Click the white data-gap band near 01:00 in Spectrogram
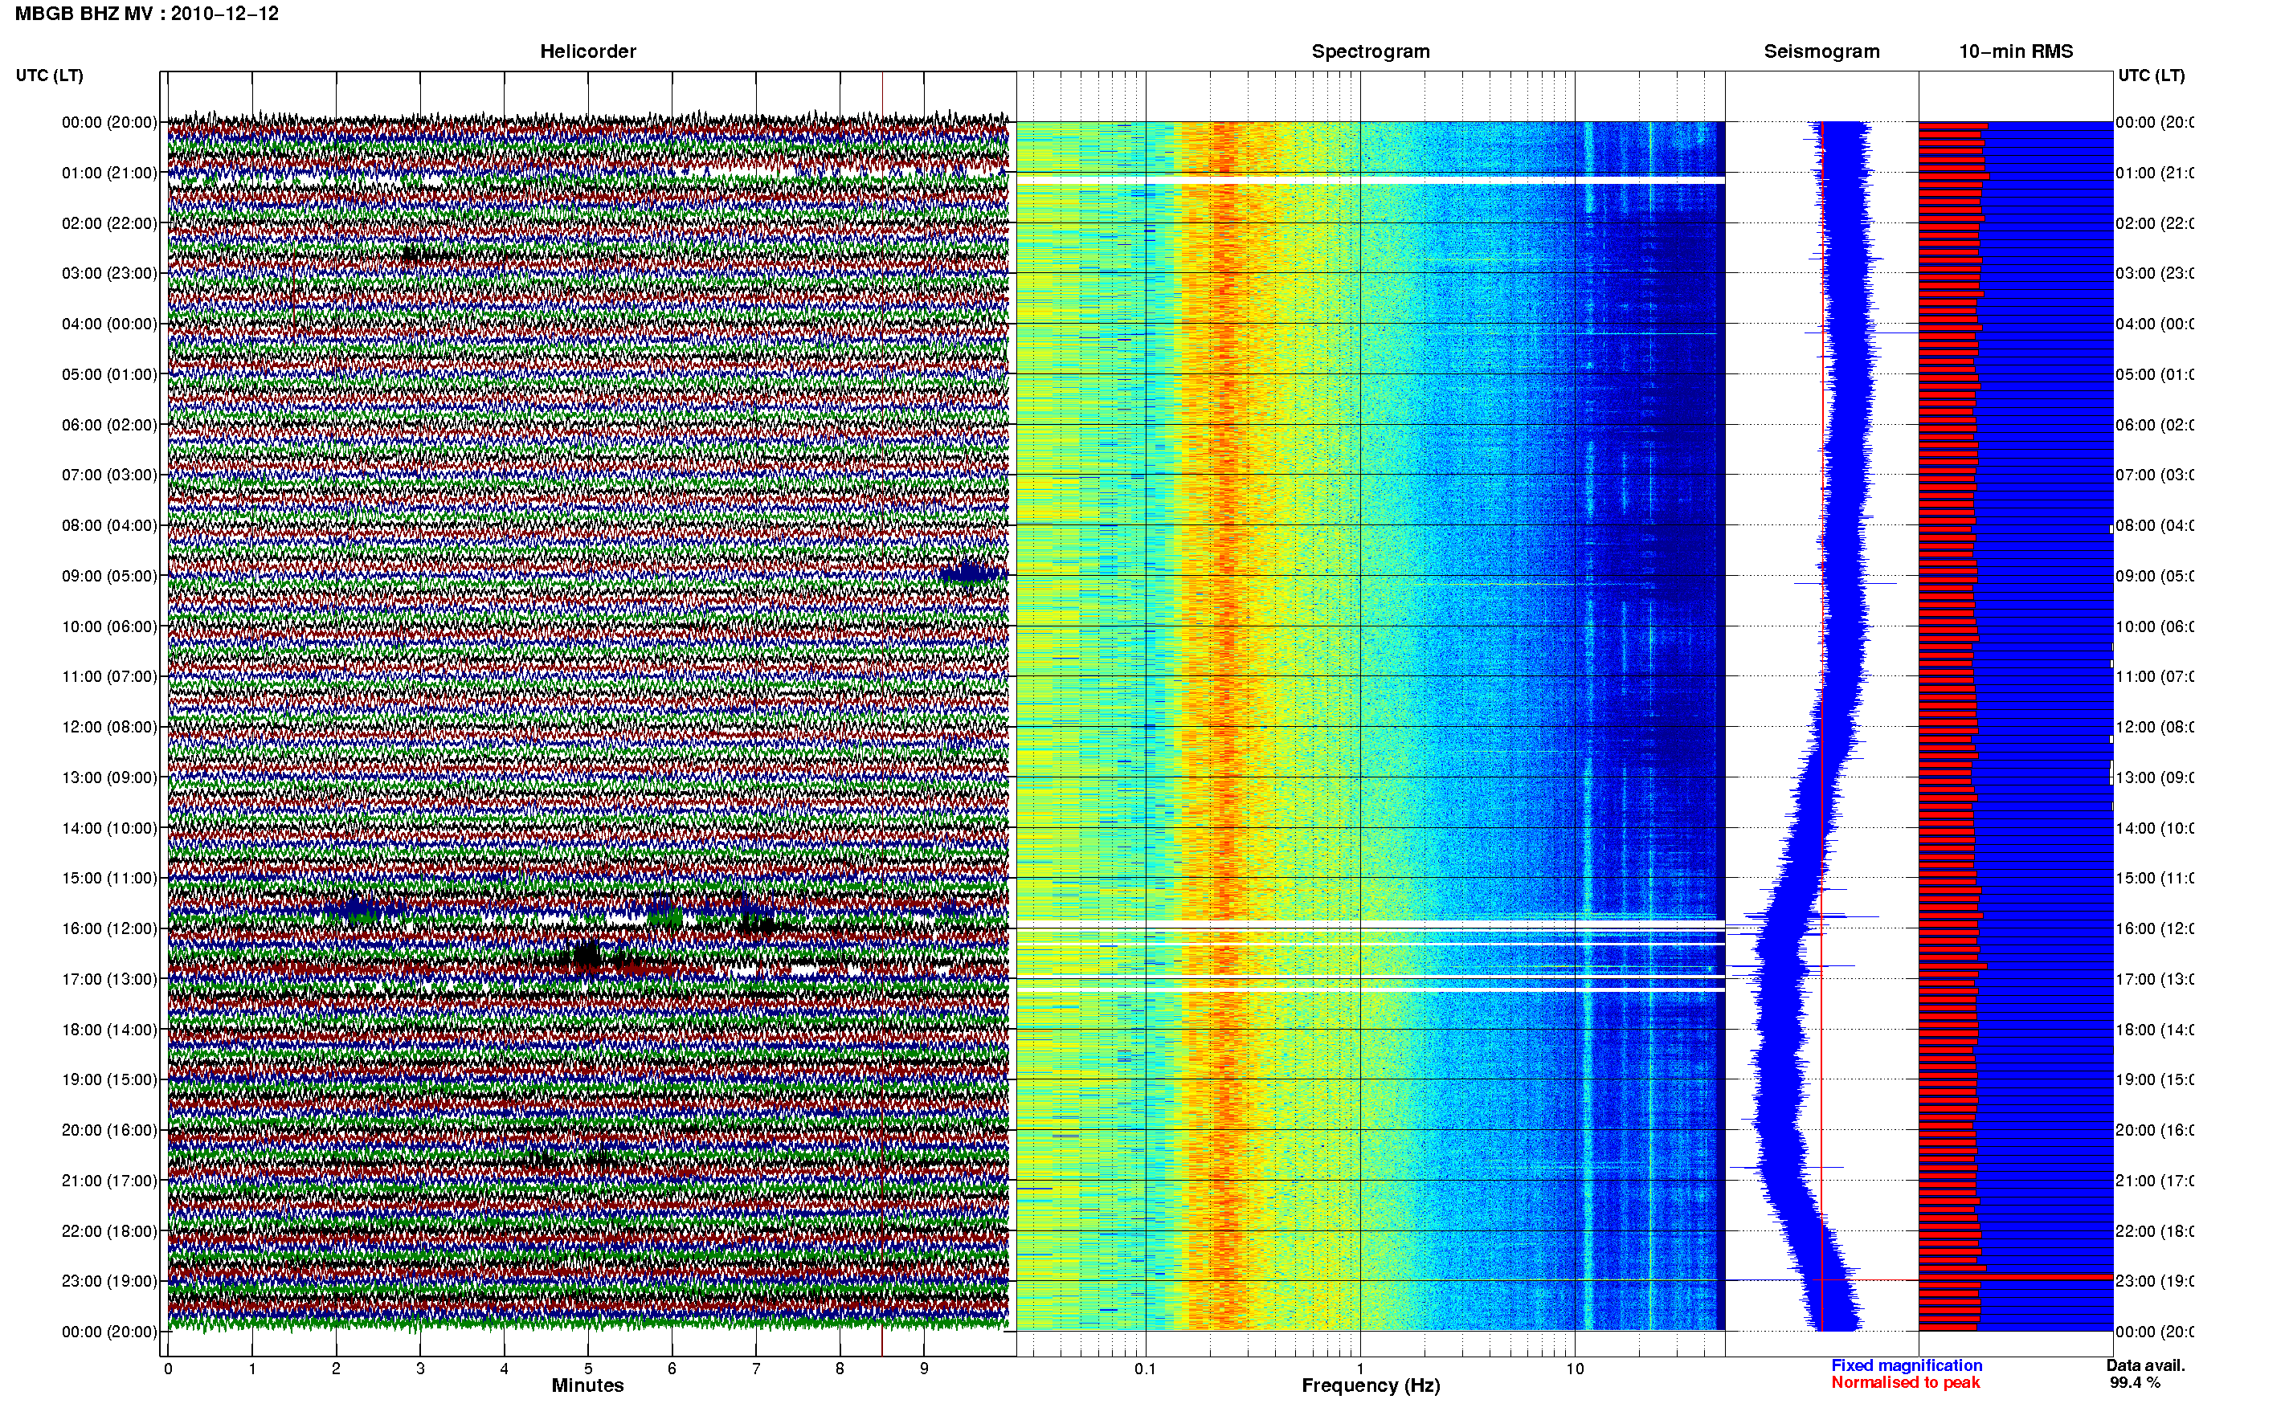The width and height of the screenshot is (2285, 1428). point(1371,179)
